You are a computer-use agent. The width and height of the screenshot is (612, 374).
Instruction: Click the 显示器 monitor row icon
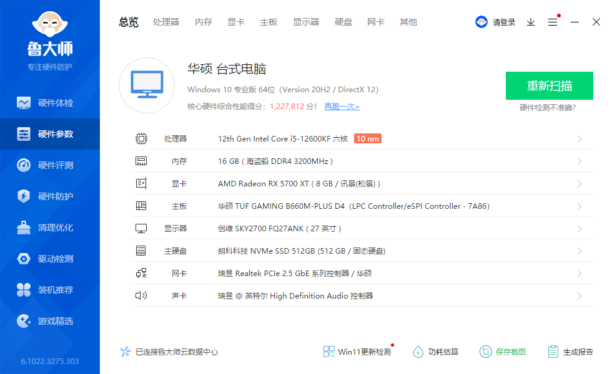(141, 228)
